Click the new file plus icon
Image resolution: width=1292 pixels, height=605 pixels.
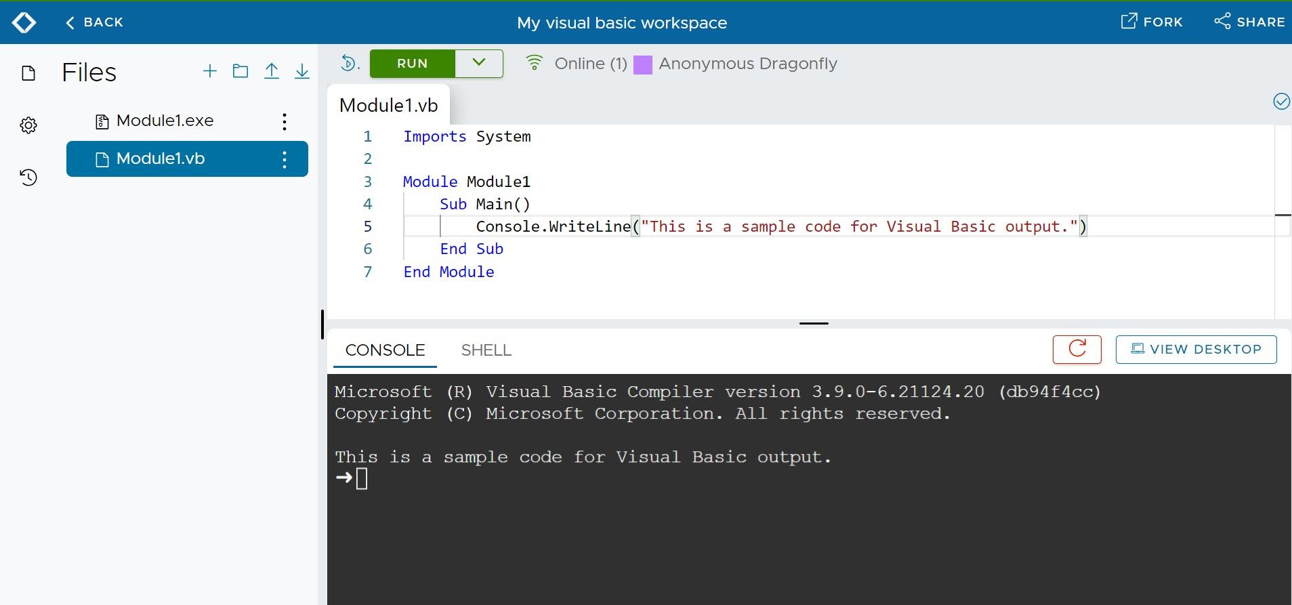click(x=210, y=71)
